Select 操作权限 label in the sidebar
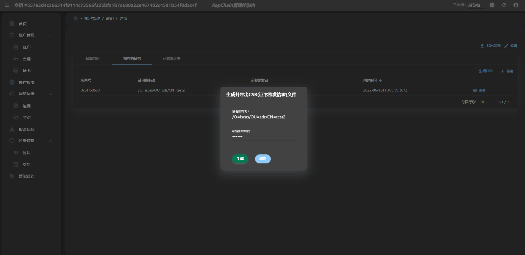Screen dimensions: 525x255 pyautogui.click(x=27, y=82)
